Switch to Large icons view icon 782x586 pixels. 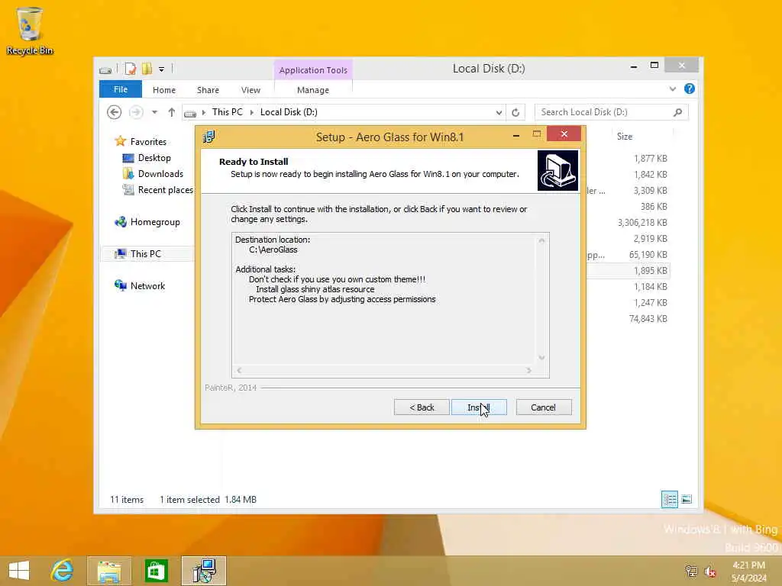pyautogui.click(x=687, y=499)
